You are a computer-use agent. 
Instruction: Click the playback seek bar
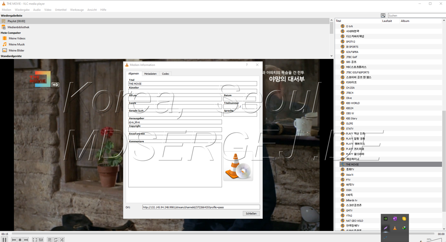point(223,234)
